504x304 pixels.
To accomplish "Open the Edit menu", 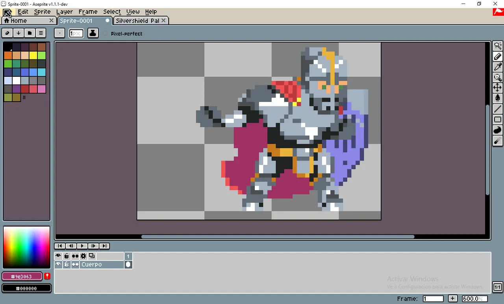I will coord(23,12).
